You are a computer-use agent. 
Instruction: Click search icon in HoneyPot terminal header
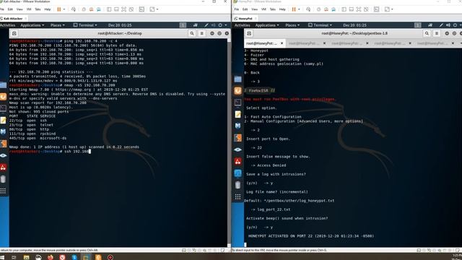coord(427,33)
